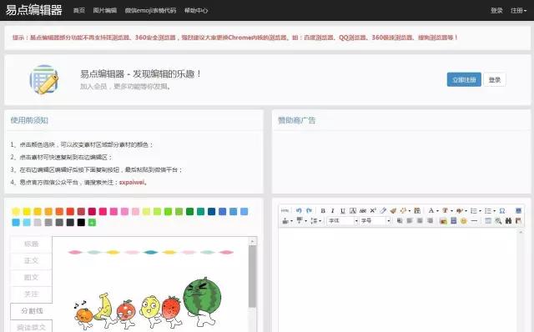This screenshot has width=534, height=332.
Task: Switch to 图文 material tab
Action: click(32, 278)
